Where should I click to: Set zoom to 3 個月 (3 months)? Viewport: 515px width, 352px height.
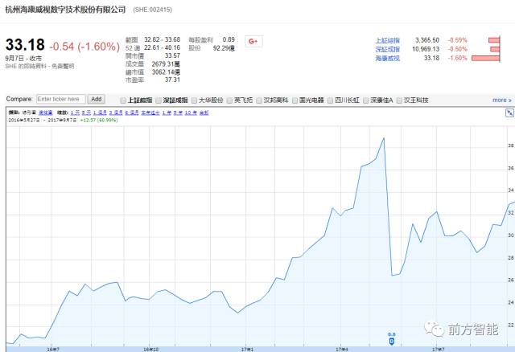(x=116, y=113)
